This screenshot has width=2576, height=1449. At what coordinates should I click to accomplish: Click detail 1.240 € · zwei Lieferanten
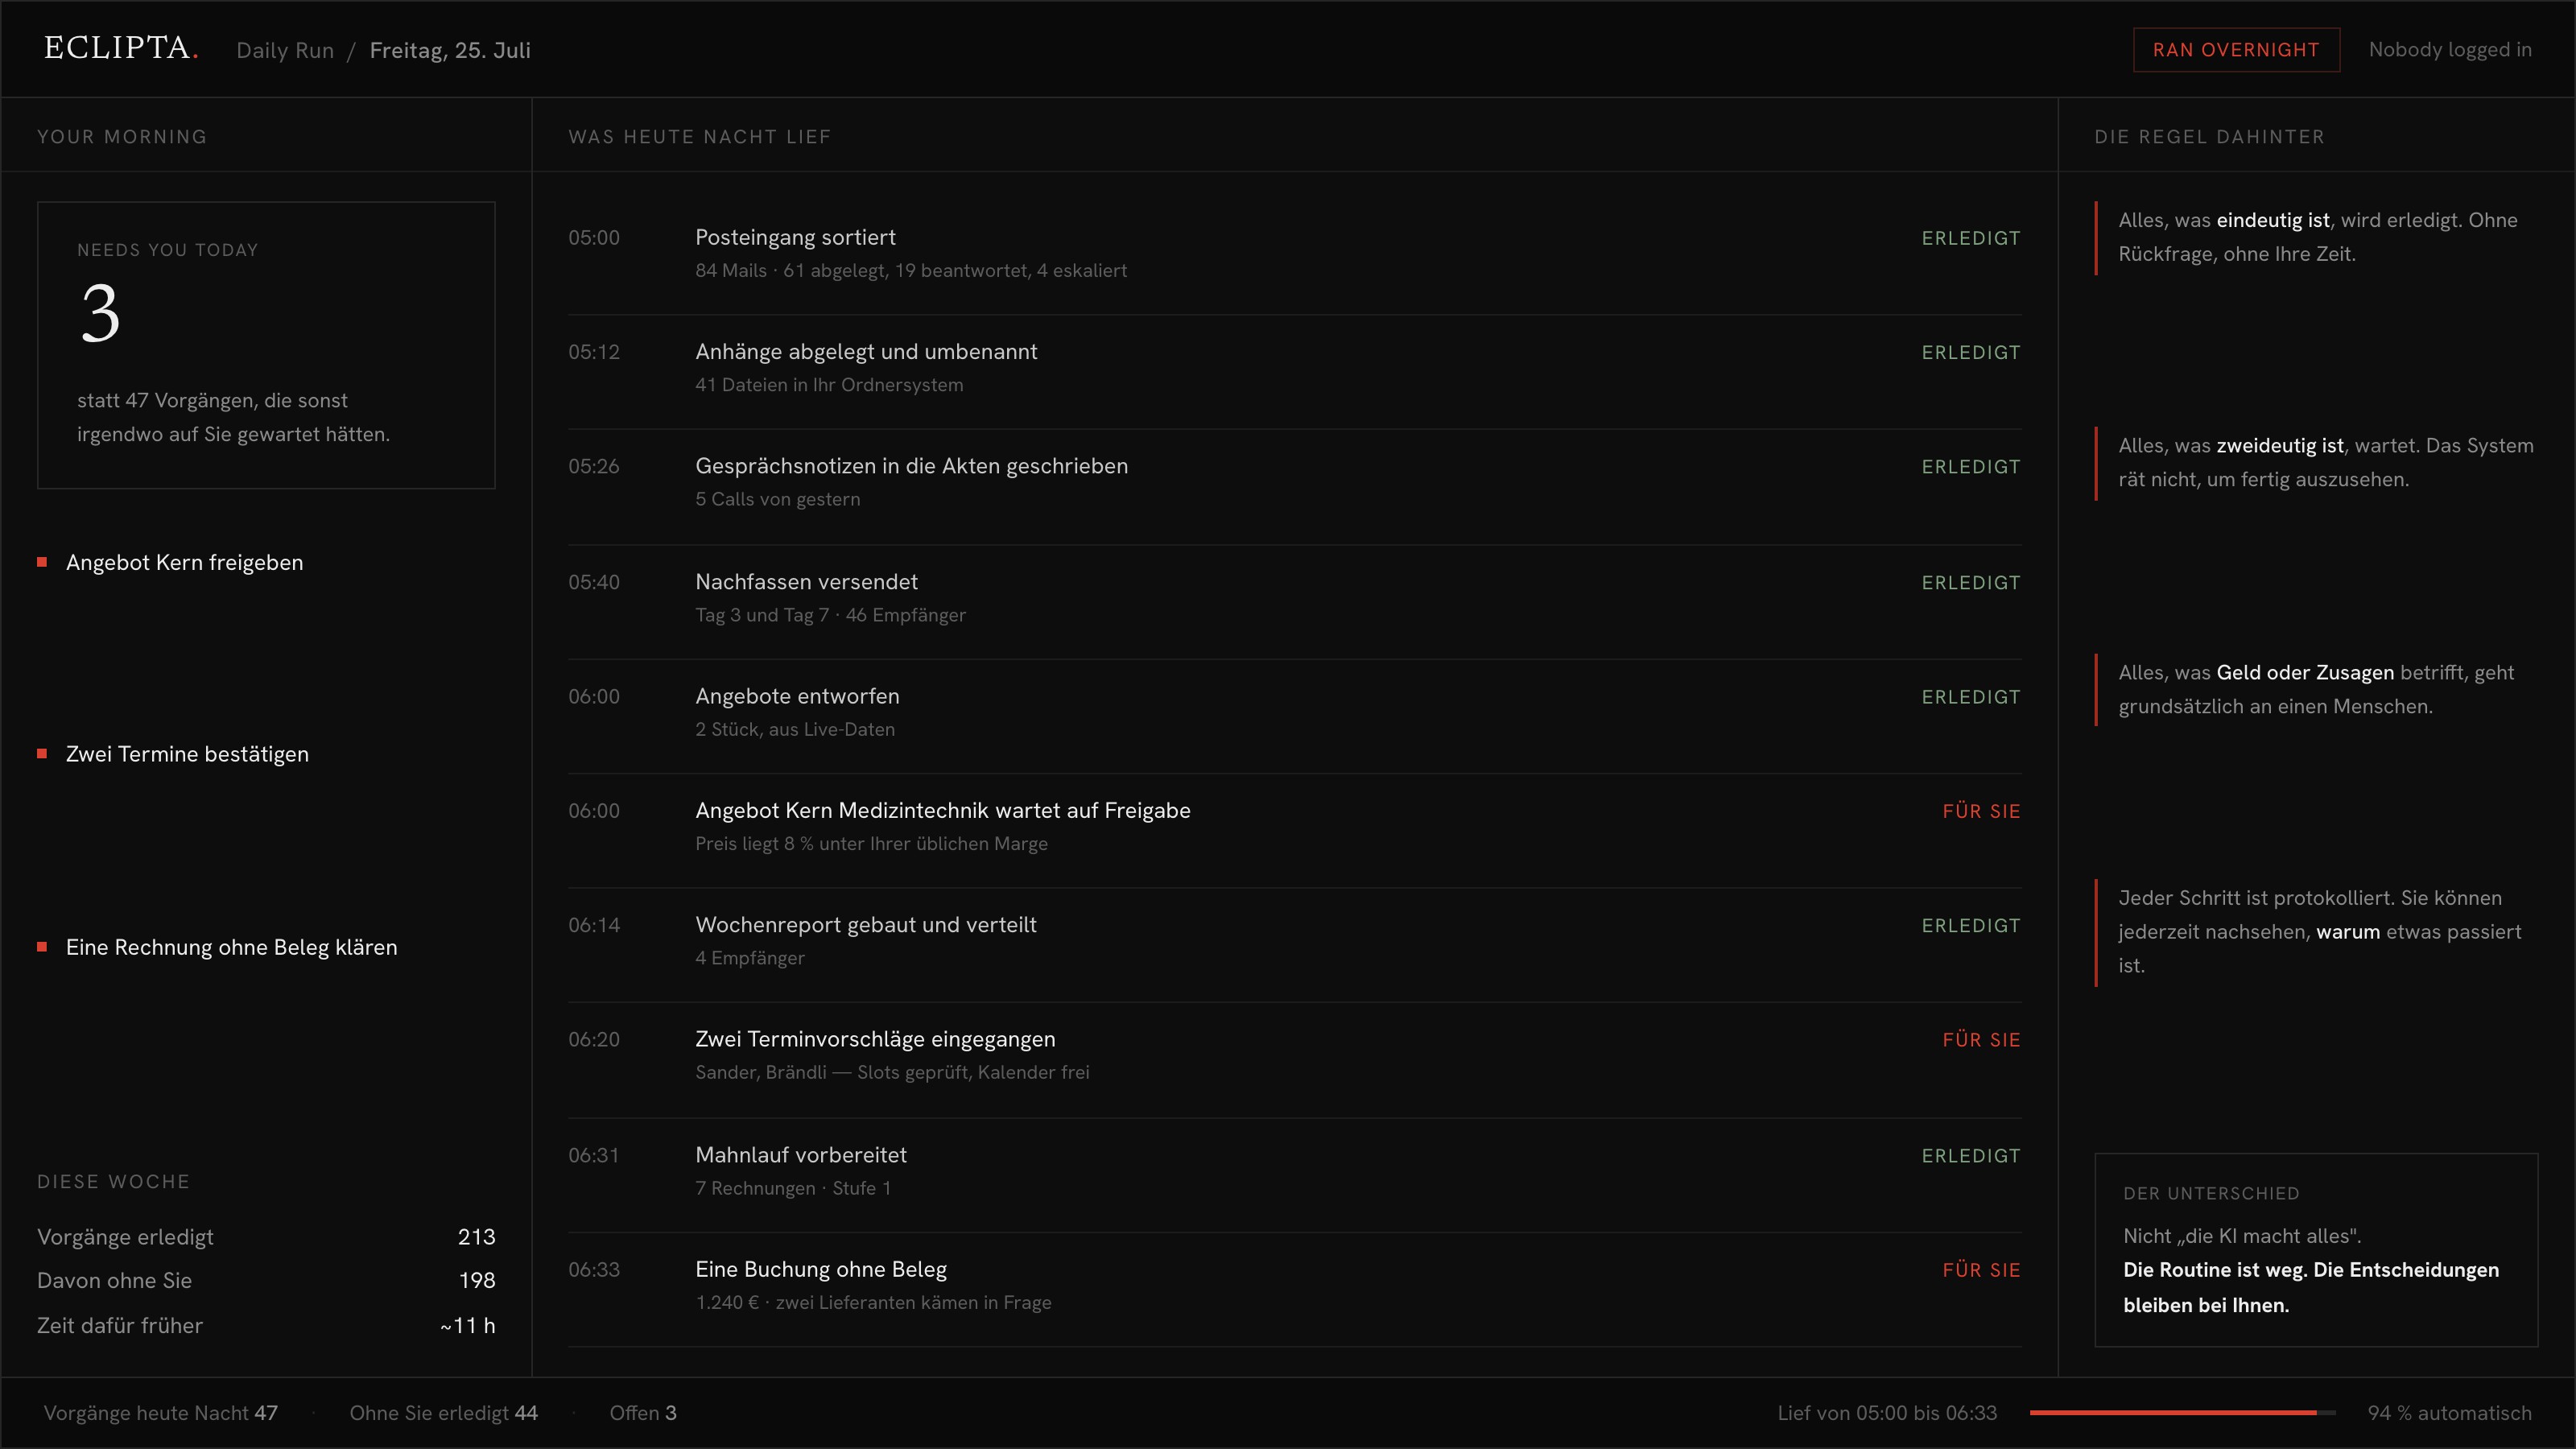tap(873, 1303)
